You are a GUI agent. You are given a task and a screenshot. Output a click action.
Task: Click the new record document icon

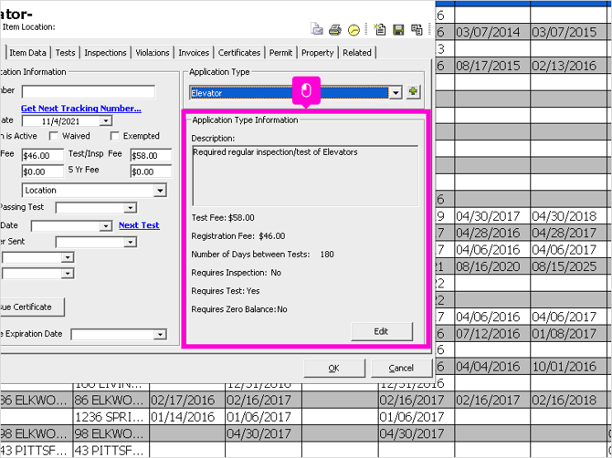380,29
